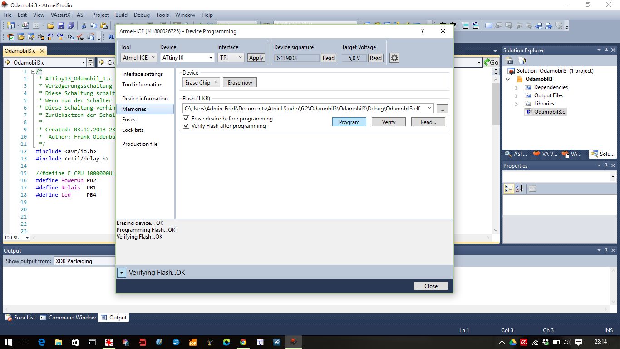Open the Interface dropdown showing TPI
Viewport: 620px width, 349px height.
231,58
